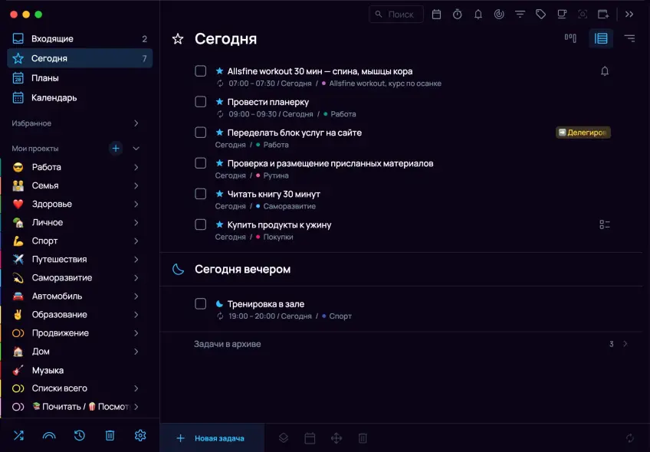
Task: Open the trash icon in sidebar footer
Action: click(110, 435)
